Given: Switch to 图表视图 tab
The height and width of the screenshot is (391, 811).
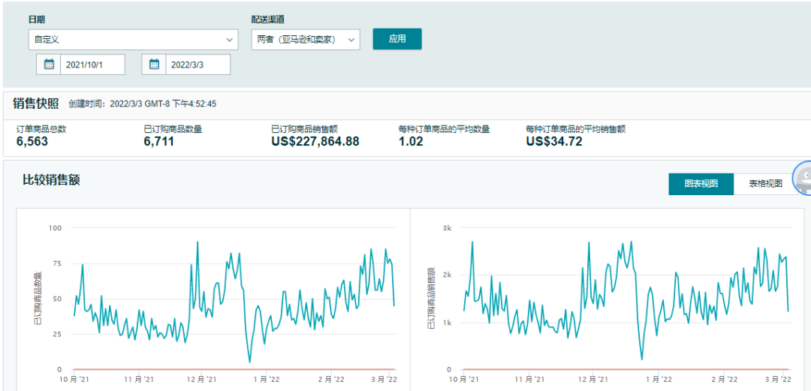Looking at the screenshot, I should pyautogui.click(x=701, y=184).
